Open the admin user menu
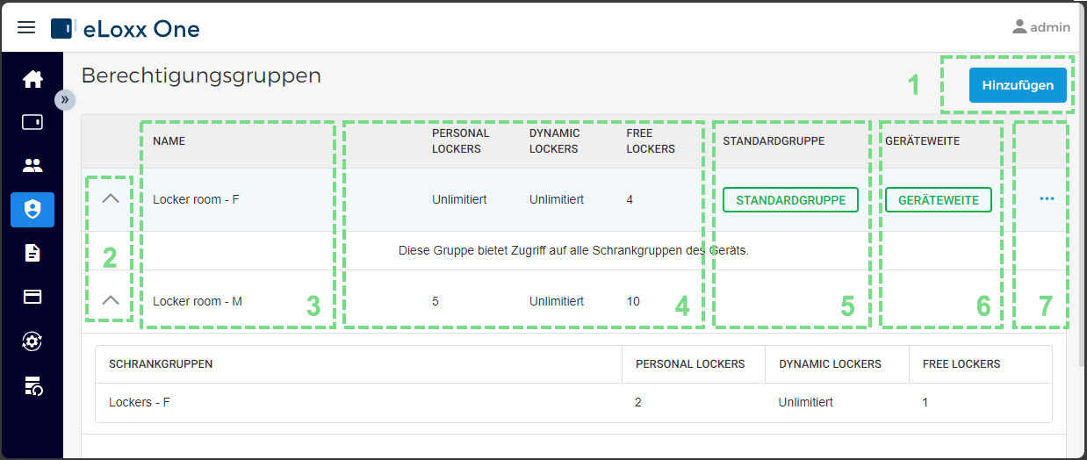 pyautogui.click(x=1041, y=27)
